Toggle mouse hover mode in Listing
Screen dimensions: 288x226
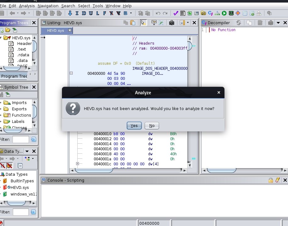(x=143, y=23)
